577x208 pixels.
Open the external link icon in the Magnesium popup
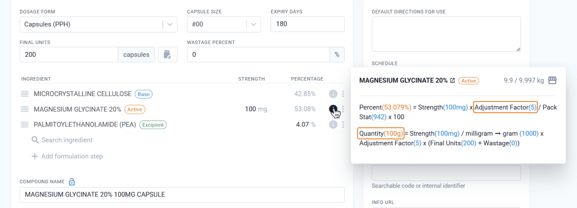(x=452, y=81)
